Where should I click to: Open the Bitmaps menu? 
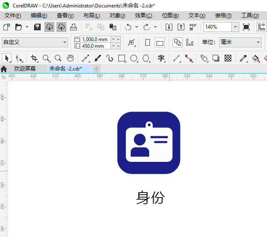click(170, 15)
